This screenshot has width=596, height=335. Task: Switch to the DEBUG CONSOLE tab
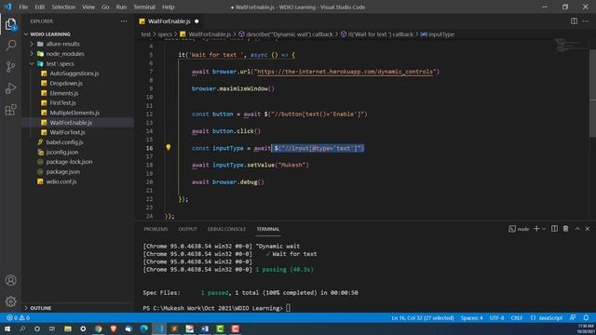pyautogui.click(x=226, y=229)
